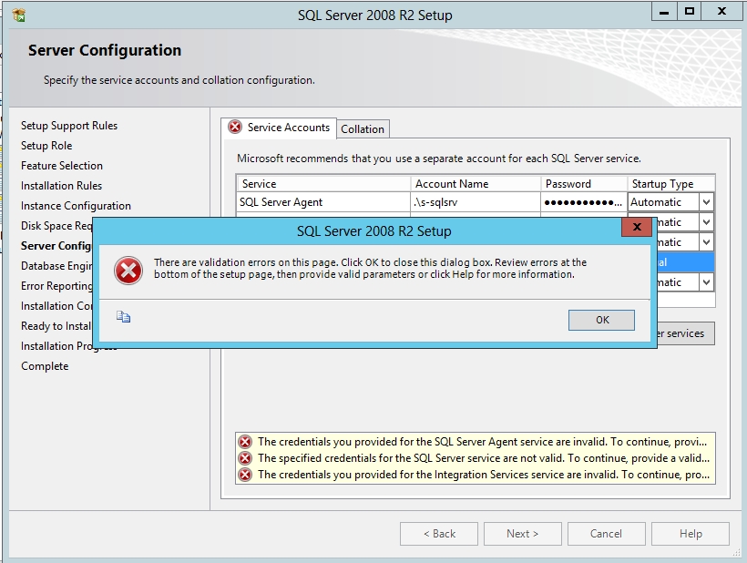Click the Cancel button
747x563 pixels.
click(607, 534)
